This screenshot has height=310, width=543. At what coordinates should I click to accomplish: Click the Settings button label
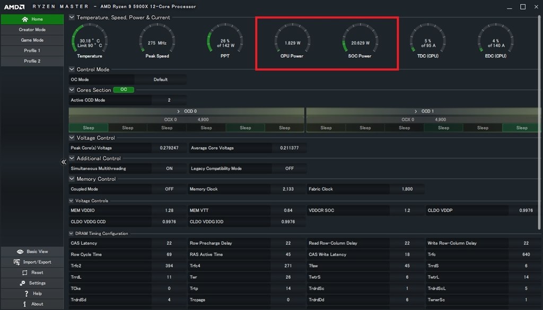38,283
